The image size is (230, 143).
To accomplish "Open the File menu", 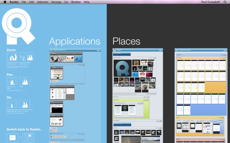I will pyautogui.click(x=24, y=2).
